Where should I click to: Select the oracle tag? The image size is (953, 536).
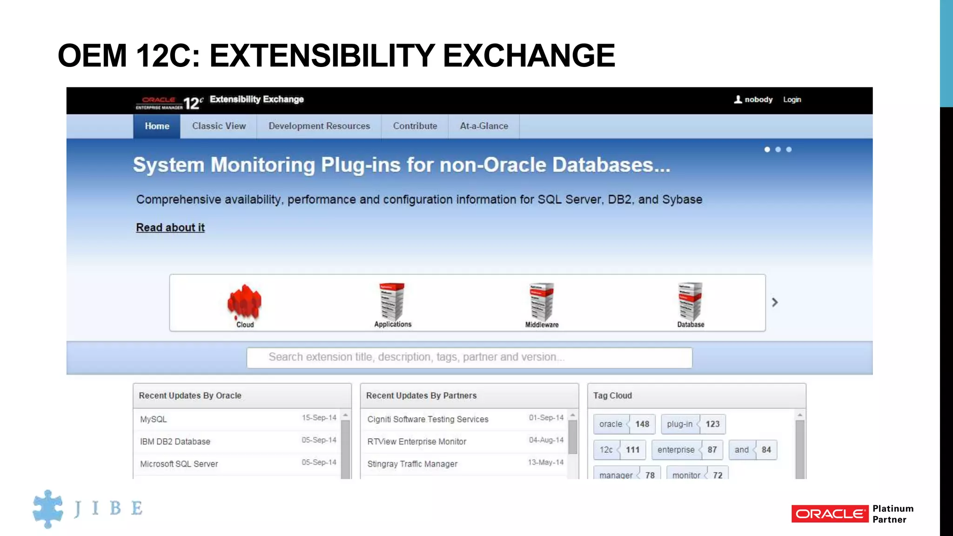pos(624,424)
